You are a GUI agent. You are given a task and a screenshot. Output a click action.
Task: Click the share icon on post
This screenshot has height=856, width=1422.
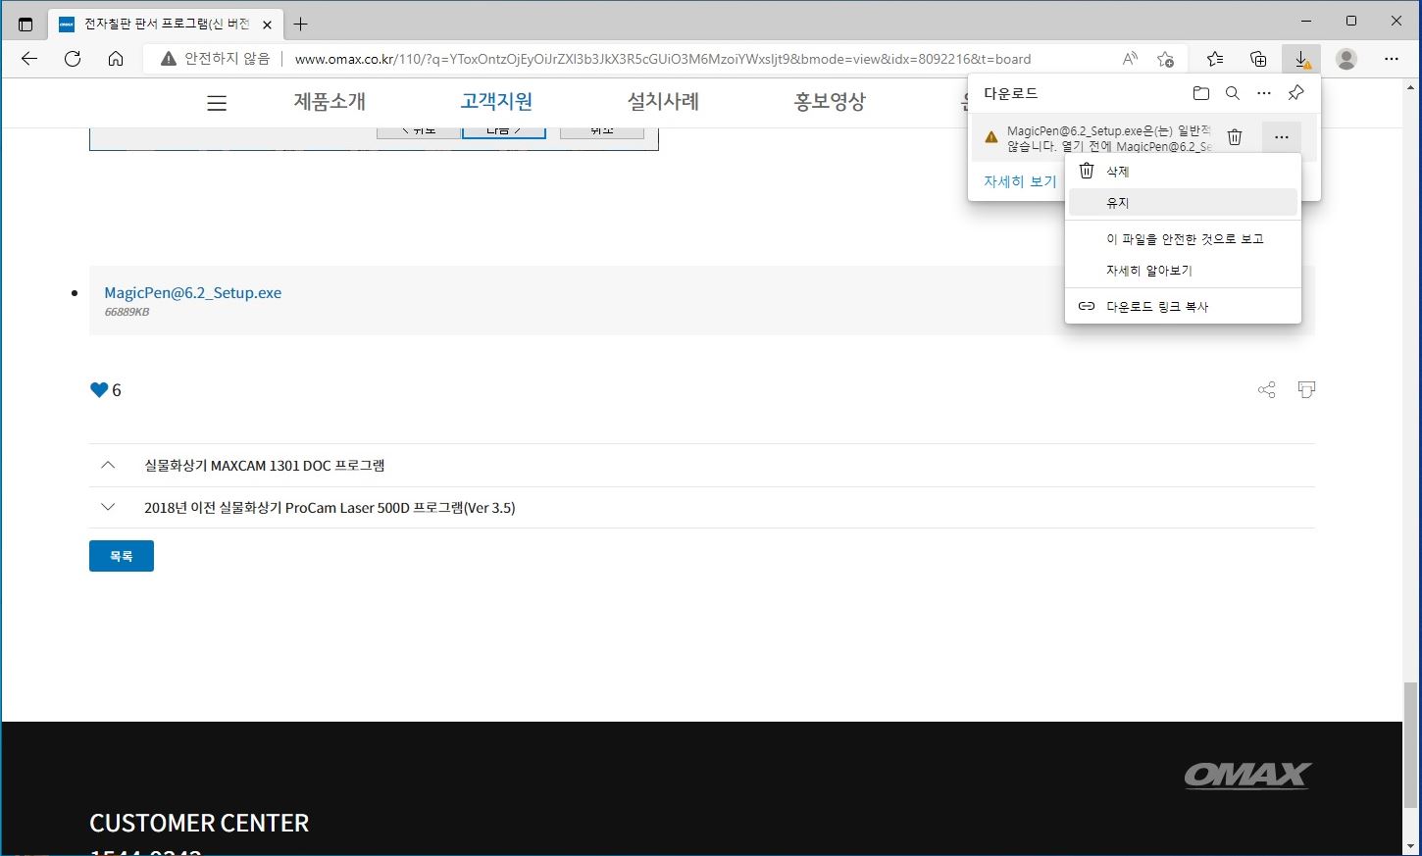click(x=1266, y=390)
